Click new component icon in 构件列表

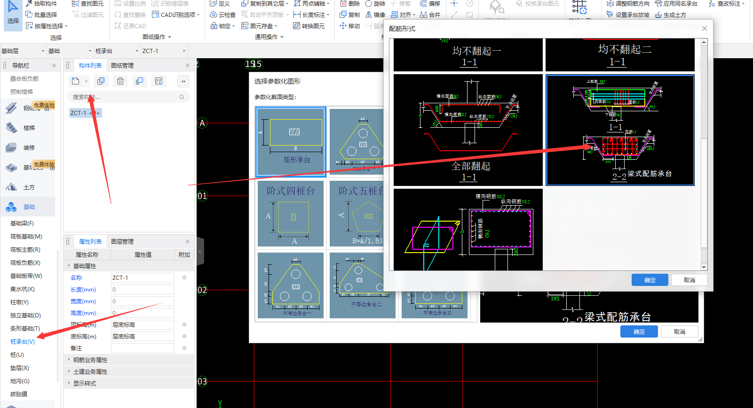click(76, 81)
